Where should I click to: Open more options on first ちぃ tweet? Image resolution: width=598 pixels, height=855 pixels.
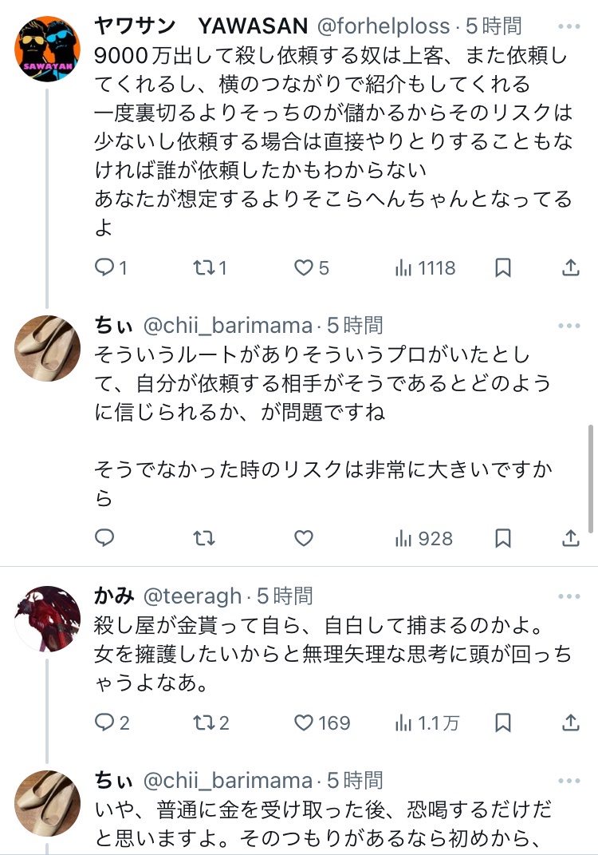[x=569, y=326]
